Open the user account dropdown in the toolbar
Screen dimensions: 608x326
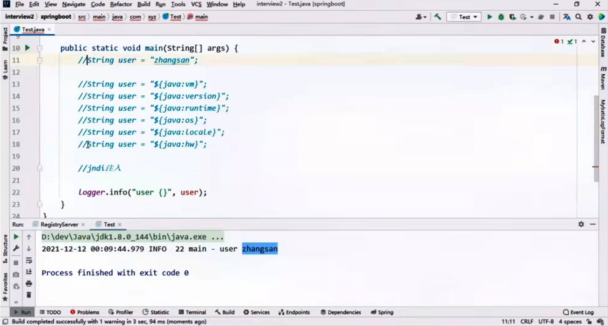(x=421, y=17)
